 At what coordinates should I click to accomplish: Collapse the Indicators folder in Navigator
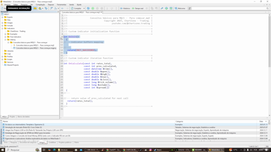click(3, 28)
